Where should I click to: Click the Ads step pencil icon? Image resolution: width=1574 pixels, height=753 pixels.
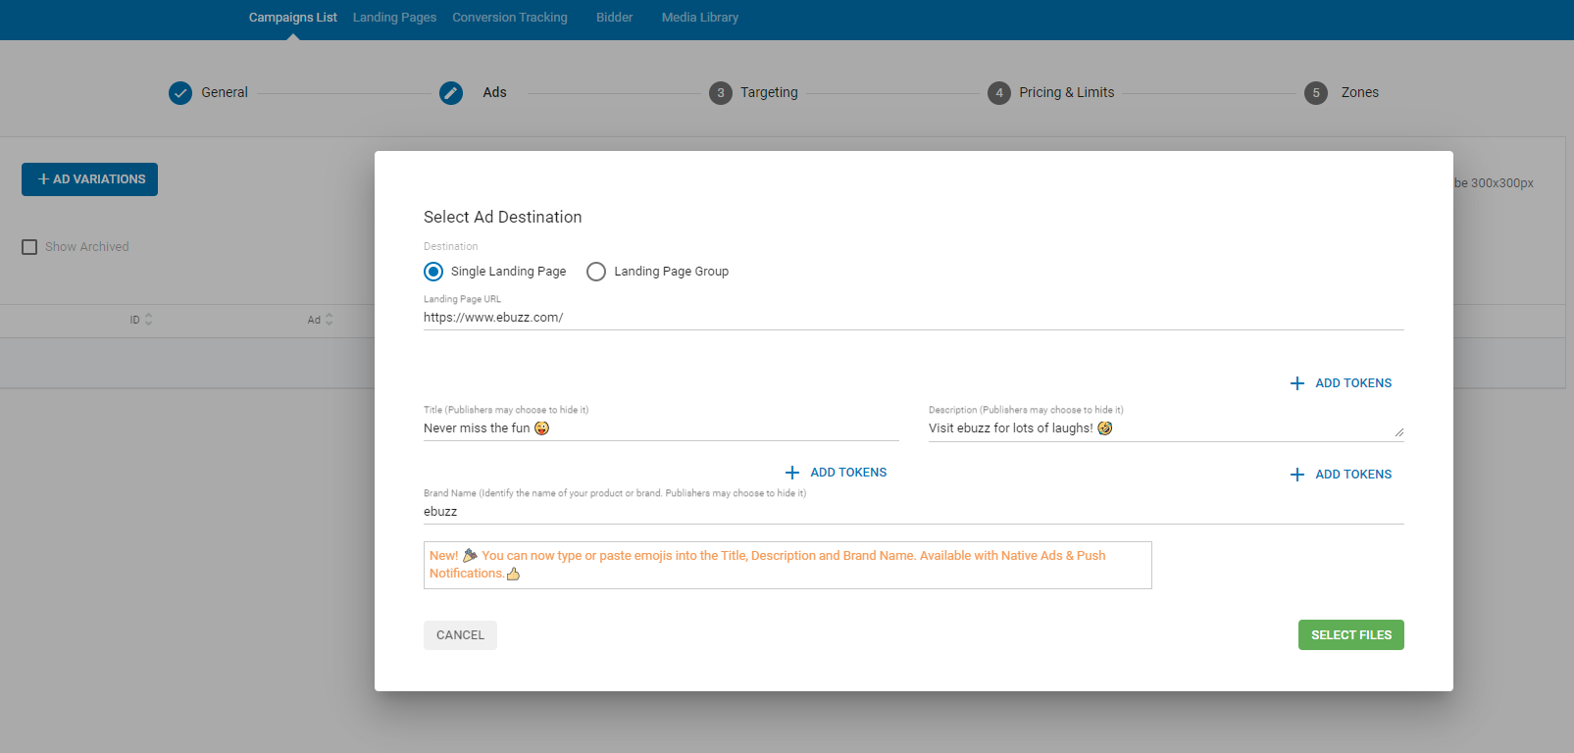[x=451, y=93]
